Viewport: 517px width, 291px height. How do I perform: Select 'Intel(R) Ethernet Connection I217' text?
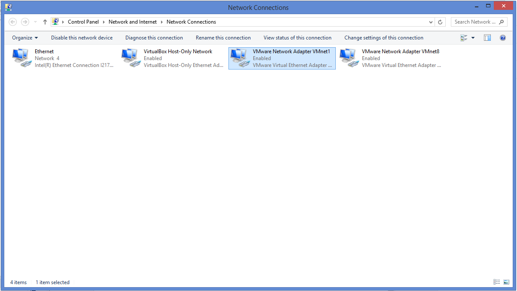pos(74,65)
